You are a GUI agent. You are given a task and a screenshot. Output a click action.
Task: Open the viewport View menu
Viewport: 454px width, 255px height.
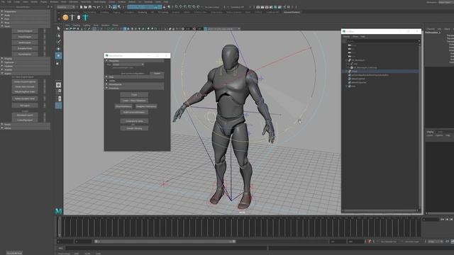click(x=67, y=25)
